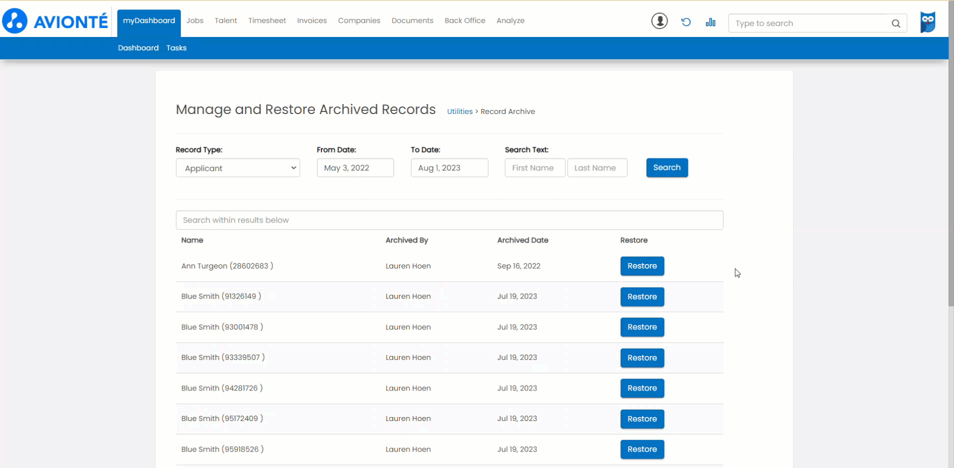Open the Analyze menu
This screenshot has height=468, width=954.
point(510,20)
